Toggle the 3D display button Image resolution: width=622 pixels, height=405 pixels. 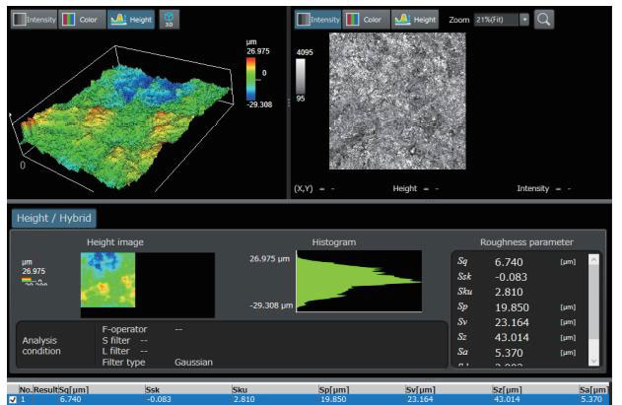167,20
